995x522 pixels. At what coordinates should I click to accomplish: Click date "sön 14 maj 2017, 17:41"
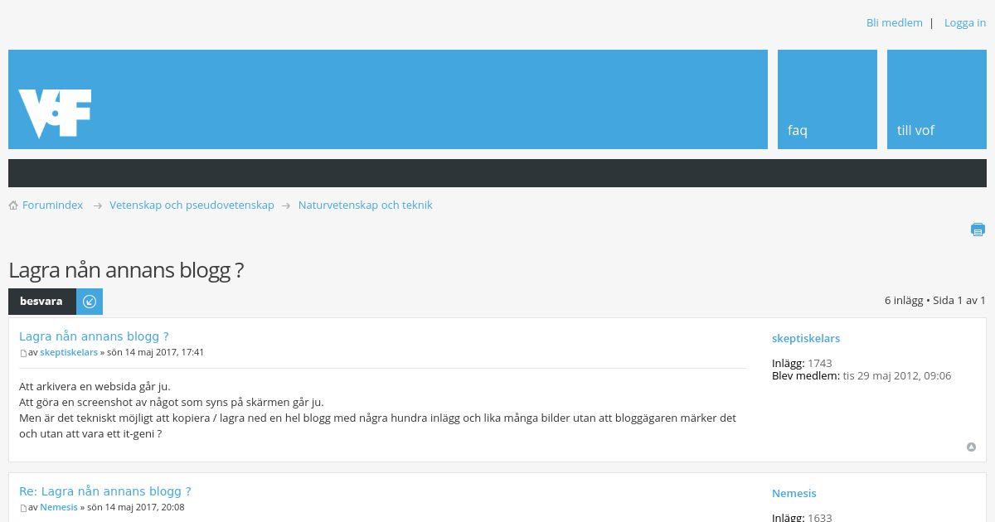coord(156,352)
